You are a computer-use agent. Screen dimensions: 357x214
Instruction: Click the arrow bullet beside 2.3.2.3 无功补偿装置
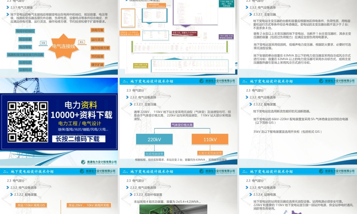click(131, 194)
